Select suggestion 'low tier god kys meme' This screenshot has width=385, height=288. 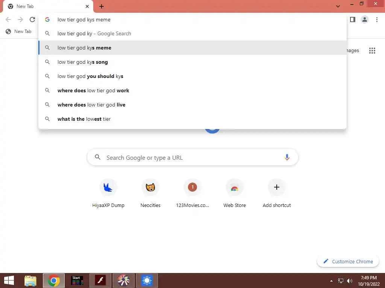point(192,48)
